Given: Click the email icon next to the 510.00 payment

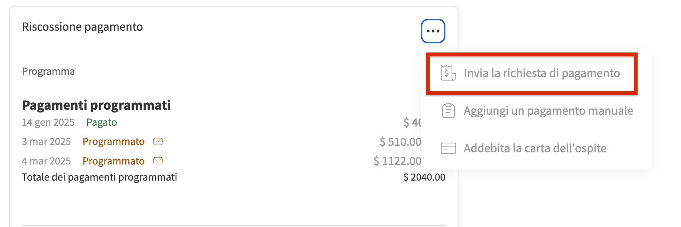Looking at the screenshot, I should [x=158, y=141].
